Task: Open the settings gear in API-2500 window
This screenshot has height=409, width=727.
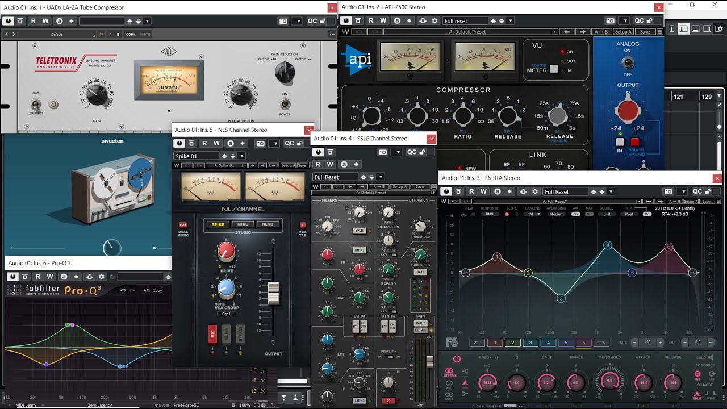Action: (x=435, y=20)
